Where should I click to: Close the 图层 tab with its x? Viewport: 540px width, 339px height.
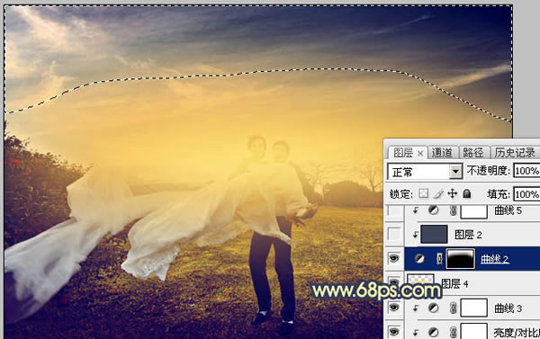(420, 154)
